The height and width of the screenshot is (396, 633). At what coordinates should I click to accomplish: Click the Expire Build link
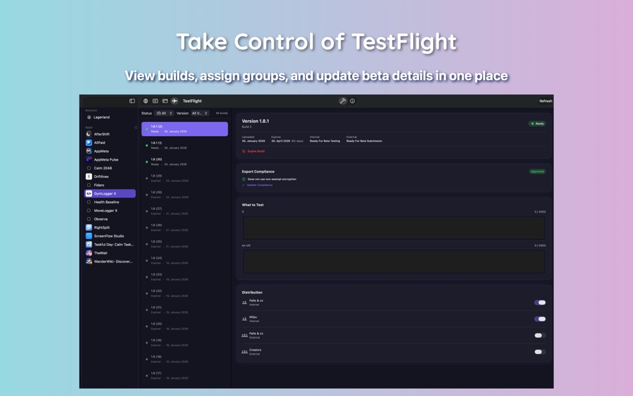click(256, 151)
